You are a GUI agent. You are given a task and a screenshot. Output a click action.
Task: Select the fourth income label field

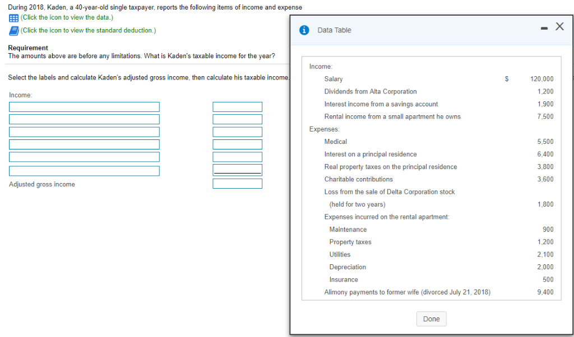tap(84, 144)
